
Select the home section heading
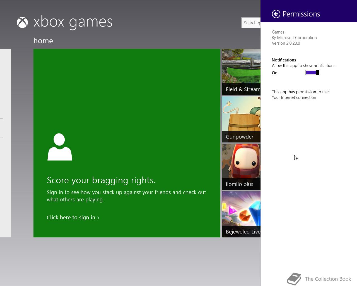point(43,41)
